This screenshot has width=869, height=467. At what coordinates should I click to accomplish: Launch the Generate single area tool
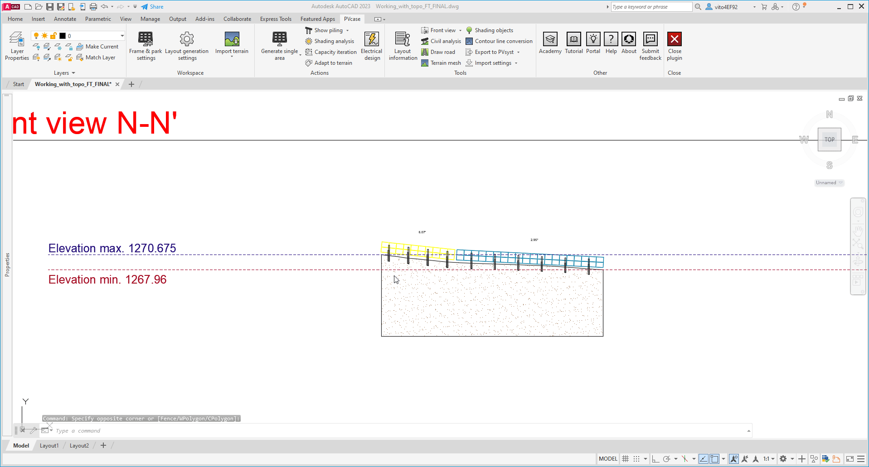279,45
